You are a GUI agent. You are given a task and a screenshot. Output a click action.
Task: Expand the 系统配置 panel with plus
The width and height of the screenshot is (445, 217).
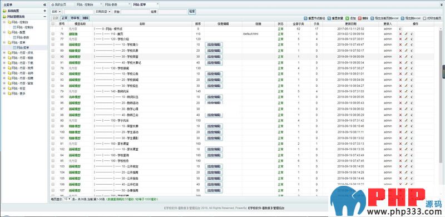point(44,11)
